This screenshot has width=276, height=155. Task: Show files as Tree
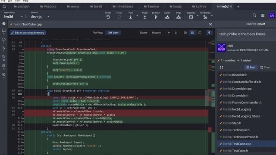click(264, 67)
